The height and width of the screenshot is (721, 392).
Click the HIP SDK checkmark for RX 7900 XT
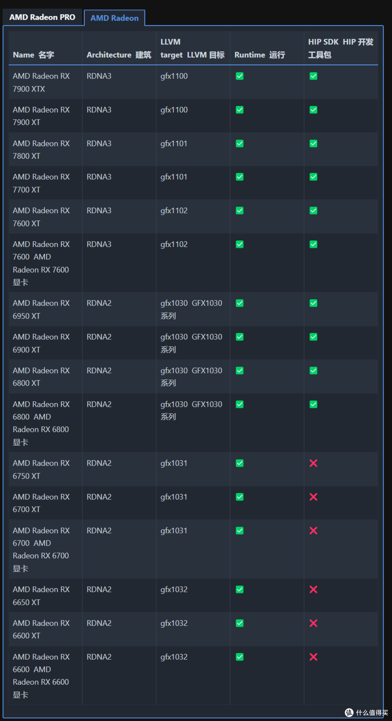click(313, 110)
